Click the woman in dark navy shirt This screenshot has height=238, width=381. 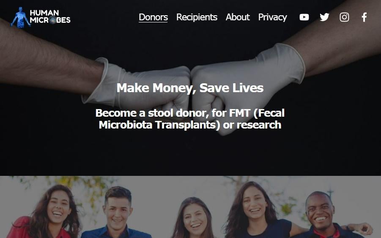pyautogui.click(x=255, y=211)
